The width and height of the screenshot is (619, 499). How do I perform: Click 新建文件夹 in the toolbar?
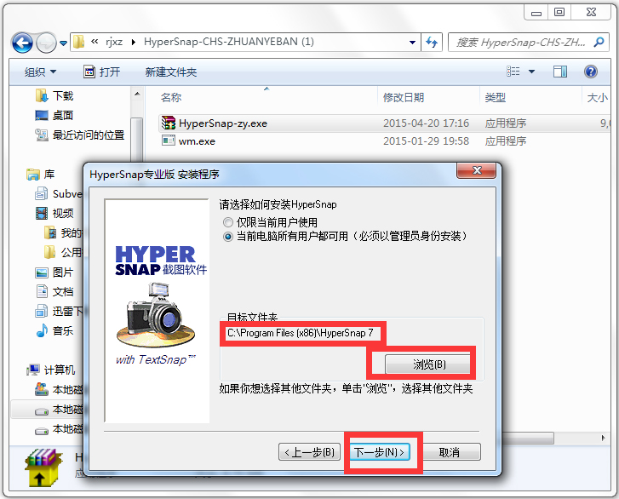coord(170,72)
